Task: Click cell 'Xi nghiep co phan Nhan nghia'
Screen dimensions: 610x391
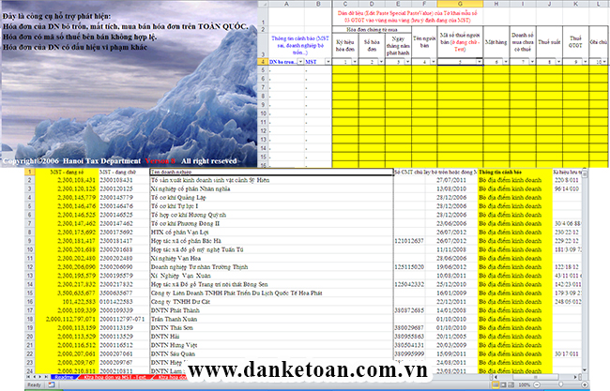Action: click(x=271, y=188)
